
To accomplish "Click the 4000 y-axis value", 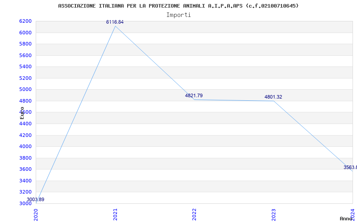I will (25, 147).
